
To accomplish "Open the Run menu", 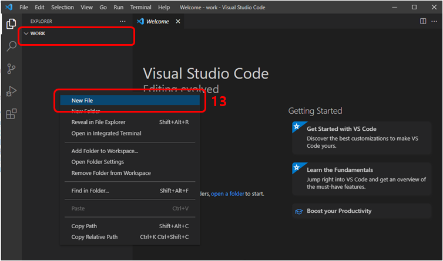I will click(118, 8).
